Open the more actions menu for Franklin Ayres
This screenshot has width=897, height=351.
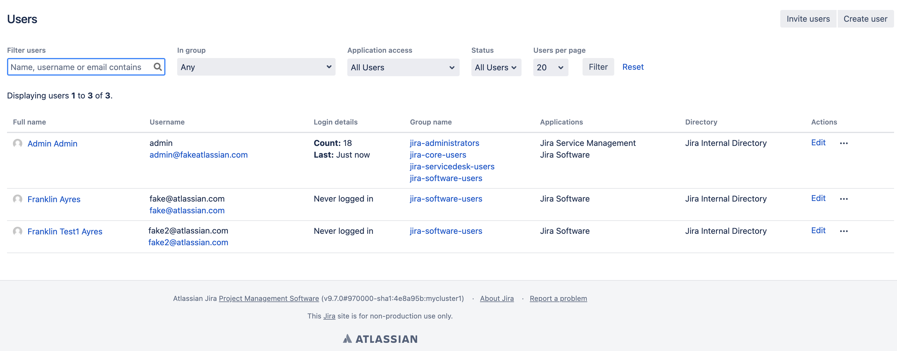coord(843,199)
